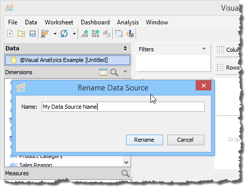
Task: Click the Dimensions search magnifier icon
Action: [x=114, y=72]
